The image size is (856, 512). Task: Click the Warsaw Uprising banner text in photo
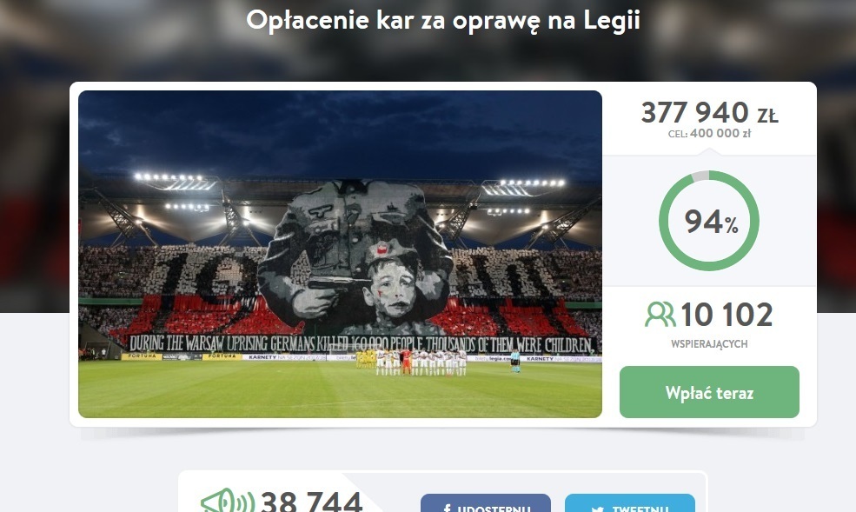(x=362, y=344)
